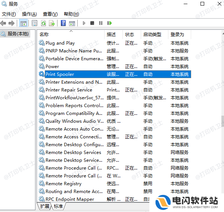Click gear icon beside Printer Repair Service
224x212 pixels.
(x=42, y=90)
